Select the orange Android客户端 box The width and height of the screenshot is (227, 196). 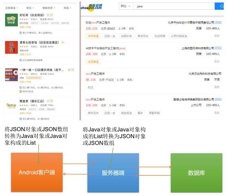(37, 172)
